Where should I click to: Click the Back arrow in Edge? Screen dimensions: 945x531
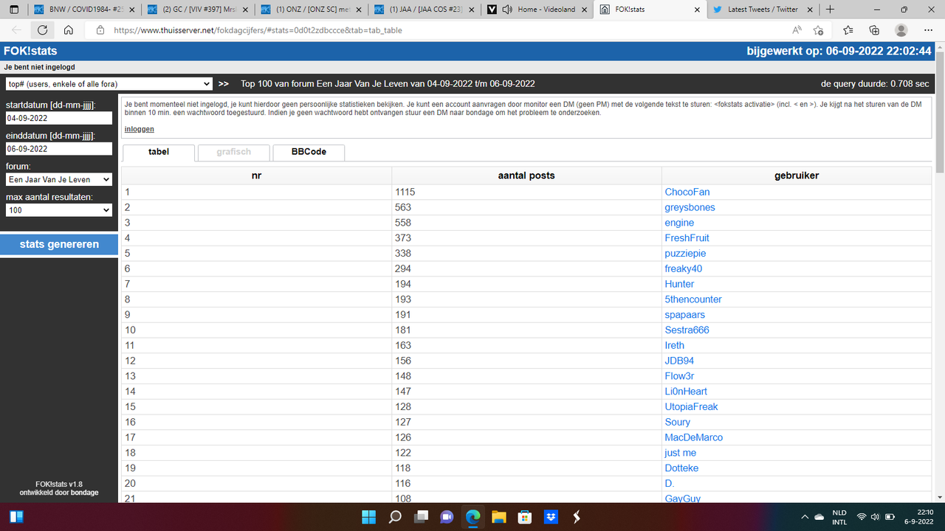16,30
